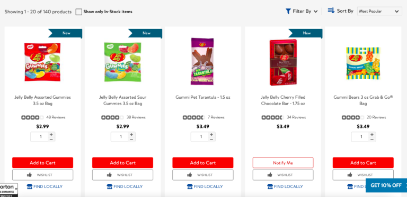Click the Gummi Pet Tarantula product image
The image size is (407, 197).
tap(202, 62)
